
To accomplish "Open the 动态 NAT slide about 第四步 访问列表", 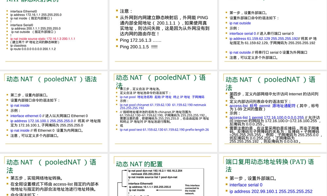I will tap(273, 111).
